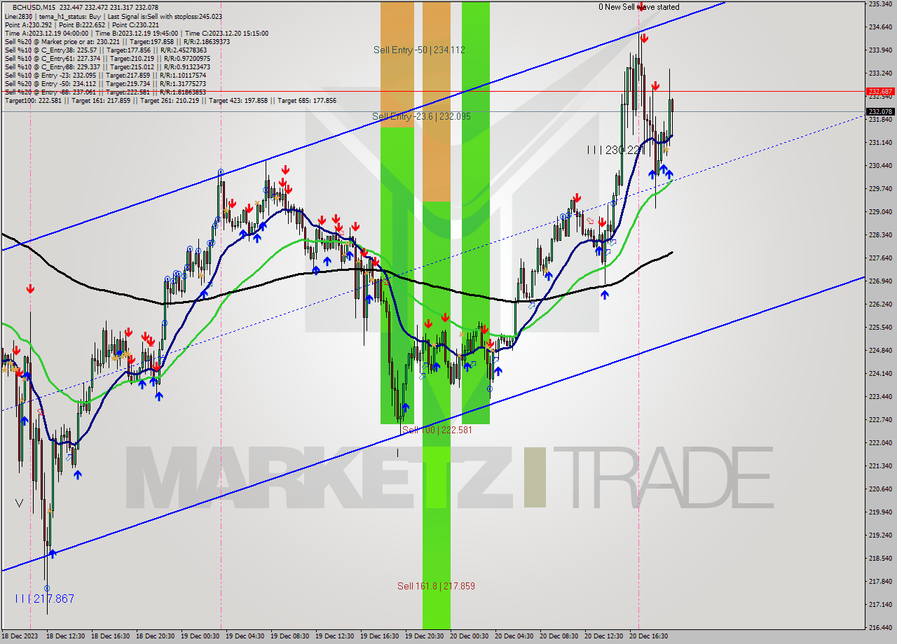Screen dimensions: 897x644
Task: Click the 'Sell Entry -50 | 234.112' label
Action: tap(419, 50)
